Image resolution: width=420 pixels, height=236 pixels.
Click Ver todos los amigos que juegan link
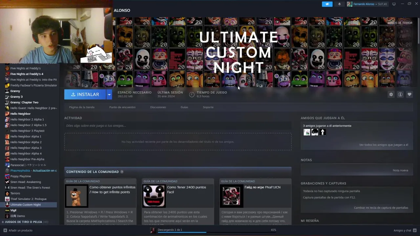384,145
